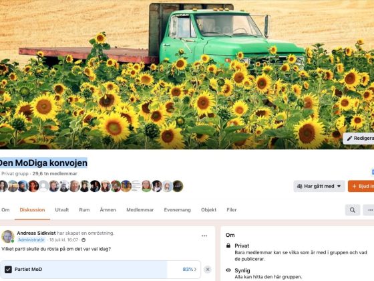Click the Privat grupp label under title
Screen dimensions: 374x281
point(15,174)
